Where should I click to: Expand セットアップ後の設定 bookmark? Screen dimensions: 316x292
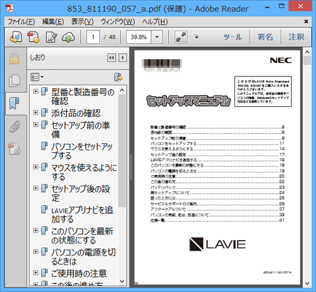click(x=35, y=188)
